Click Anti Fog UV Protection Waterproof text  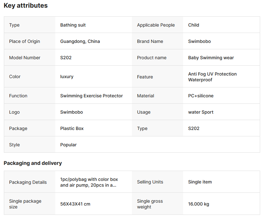point(212,77)
